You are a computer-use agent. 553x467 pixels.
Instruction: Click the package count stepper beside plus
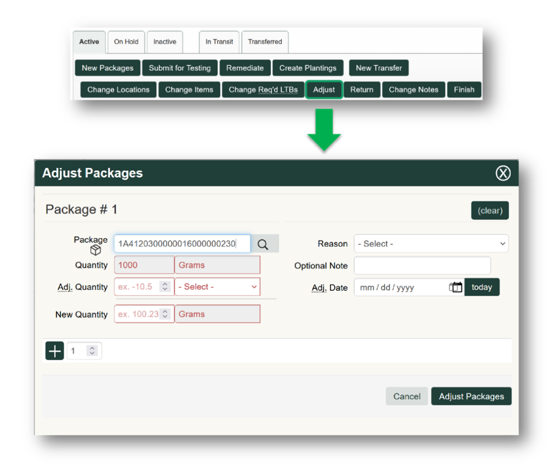point(92,351)
